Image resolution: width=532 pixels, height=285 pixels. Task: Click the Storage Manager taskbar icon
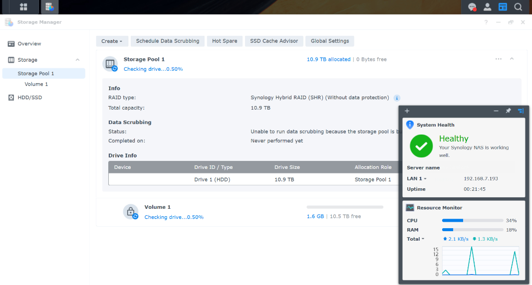(49, 7)
